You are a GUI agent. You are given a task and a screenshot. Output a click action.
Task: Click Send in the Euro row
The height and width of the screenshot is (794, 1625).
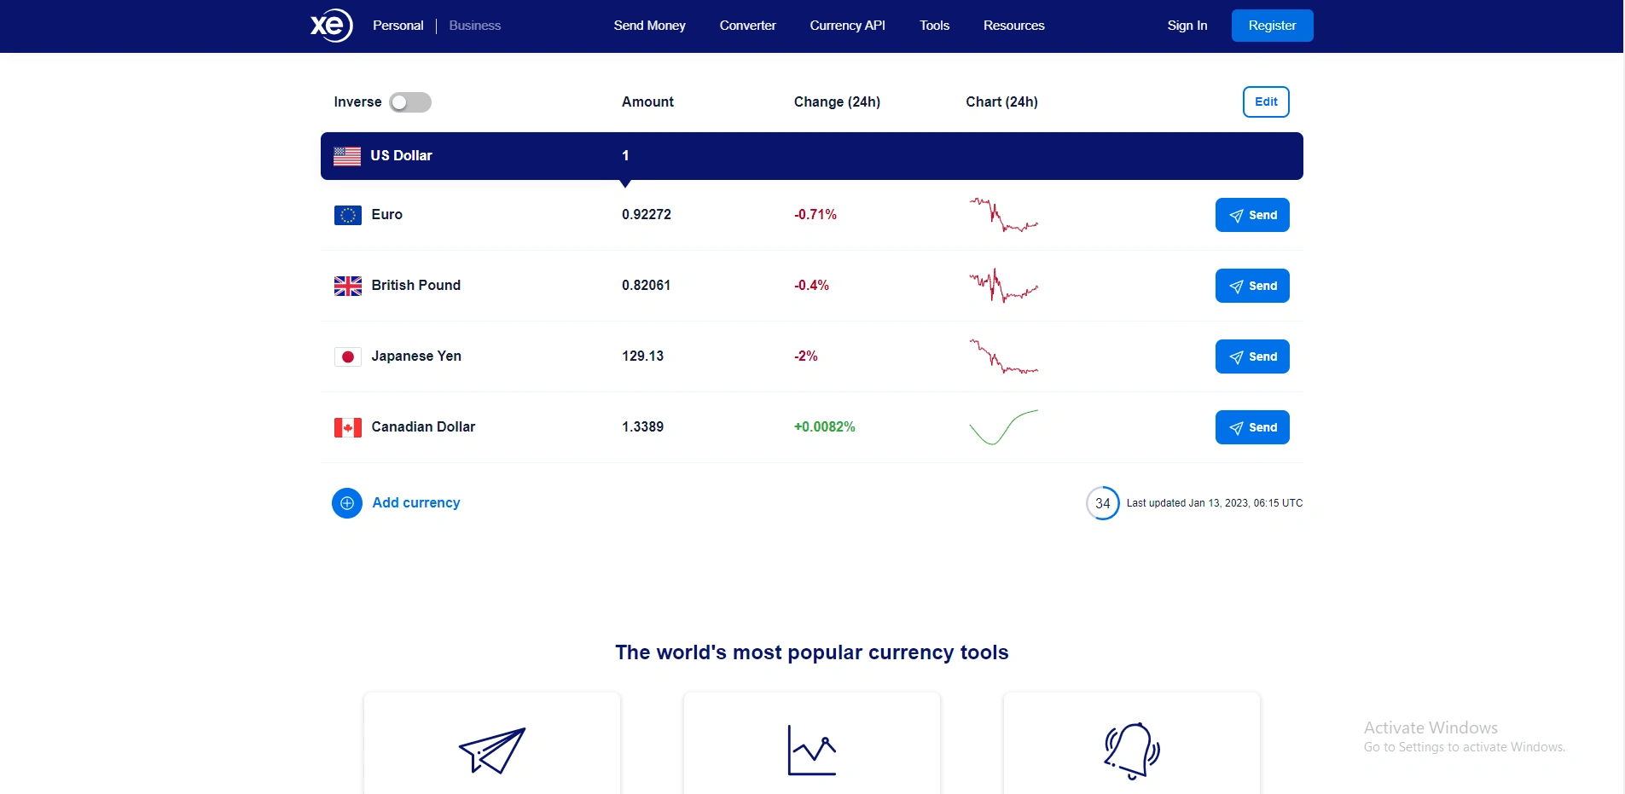[1252, 215]
